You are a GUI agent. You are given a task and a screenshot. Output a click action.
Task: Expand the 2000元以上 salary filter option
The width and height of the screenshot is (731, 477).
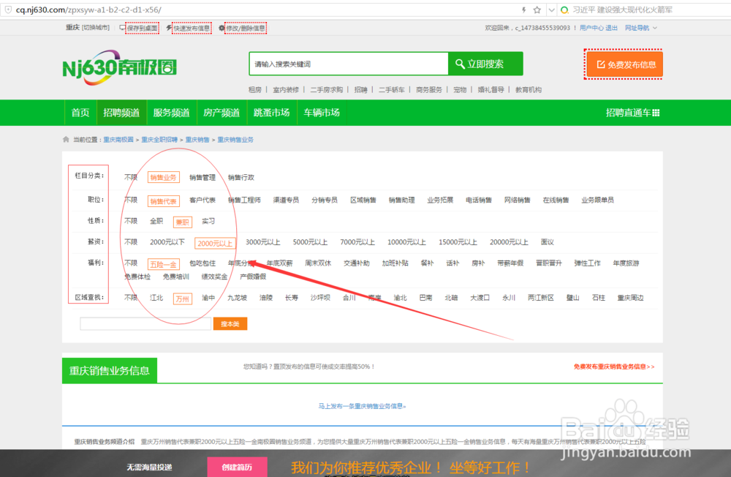tap(213, 241)
